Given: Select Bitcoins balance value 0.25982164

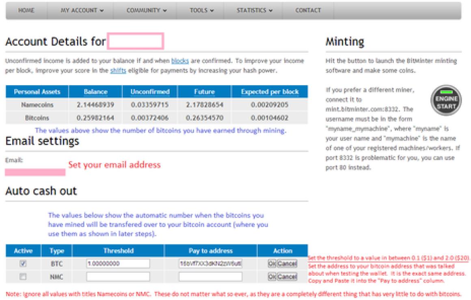Looking at the screenshot, I should (x=95, y=118).
